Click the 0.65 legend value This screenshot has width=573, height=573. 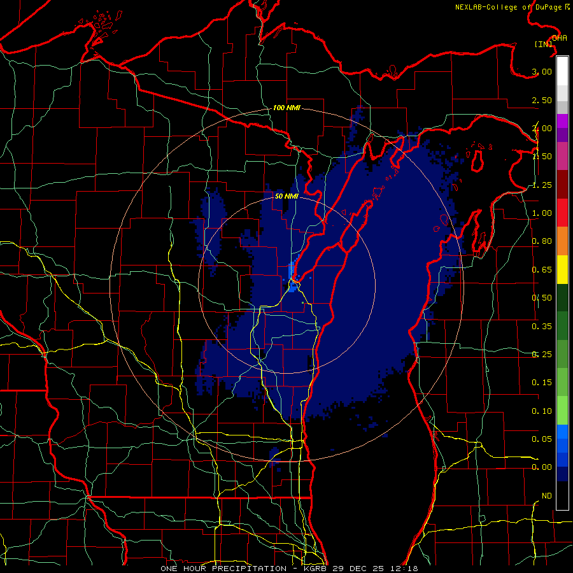[542, 270]
